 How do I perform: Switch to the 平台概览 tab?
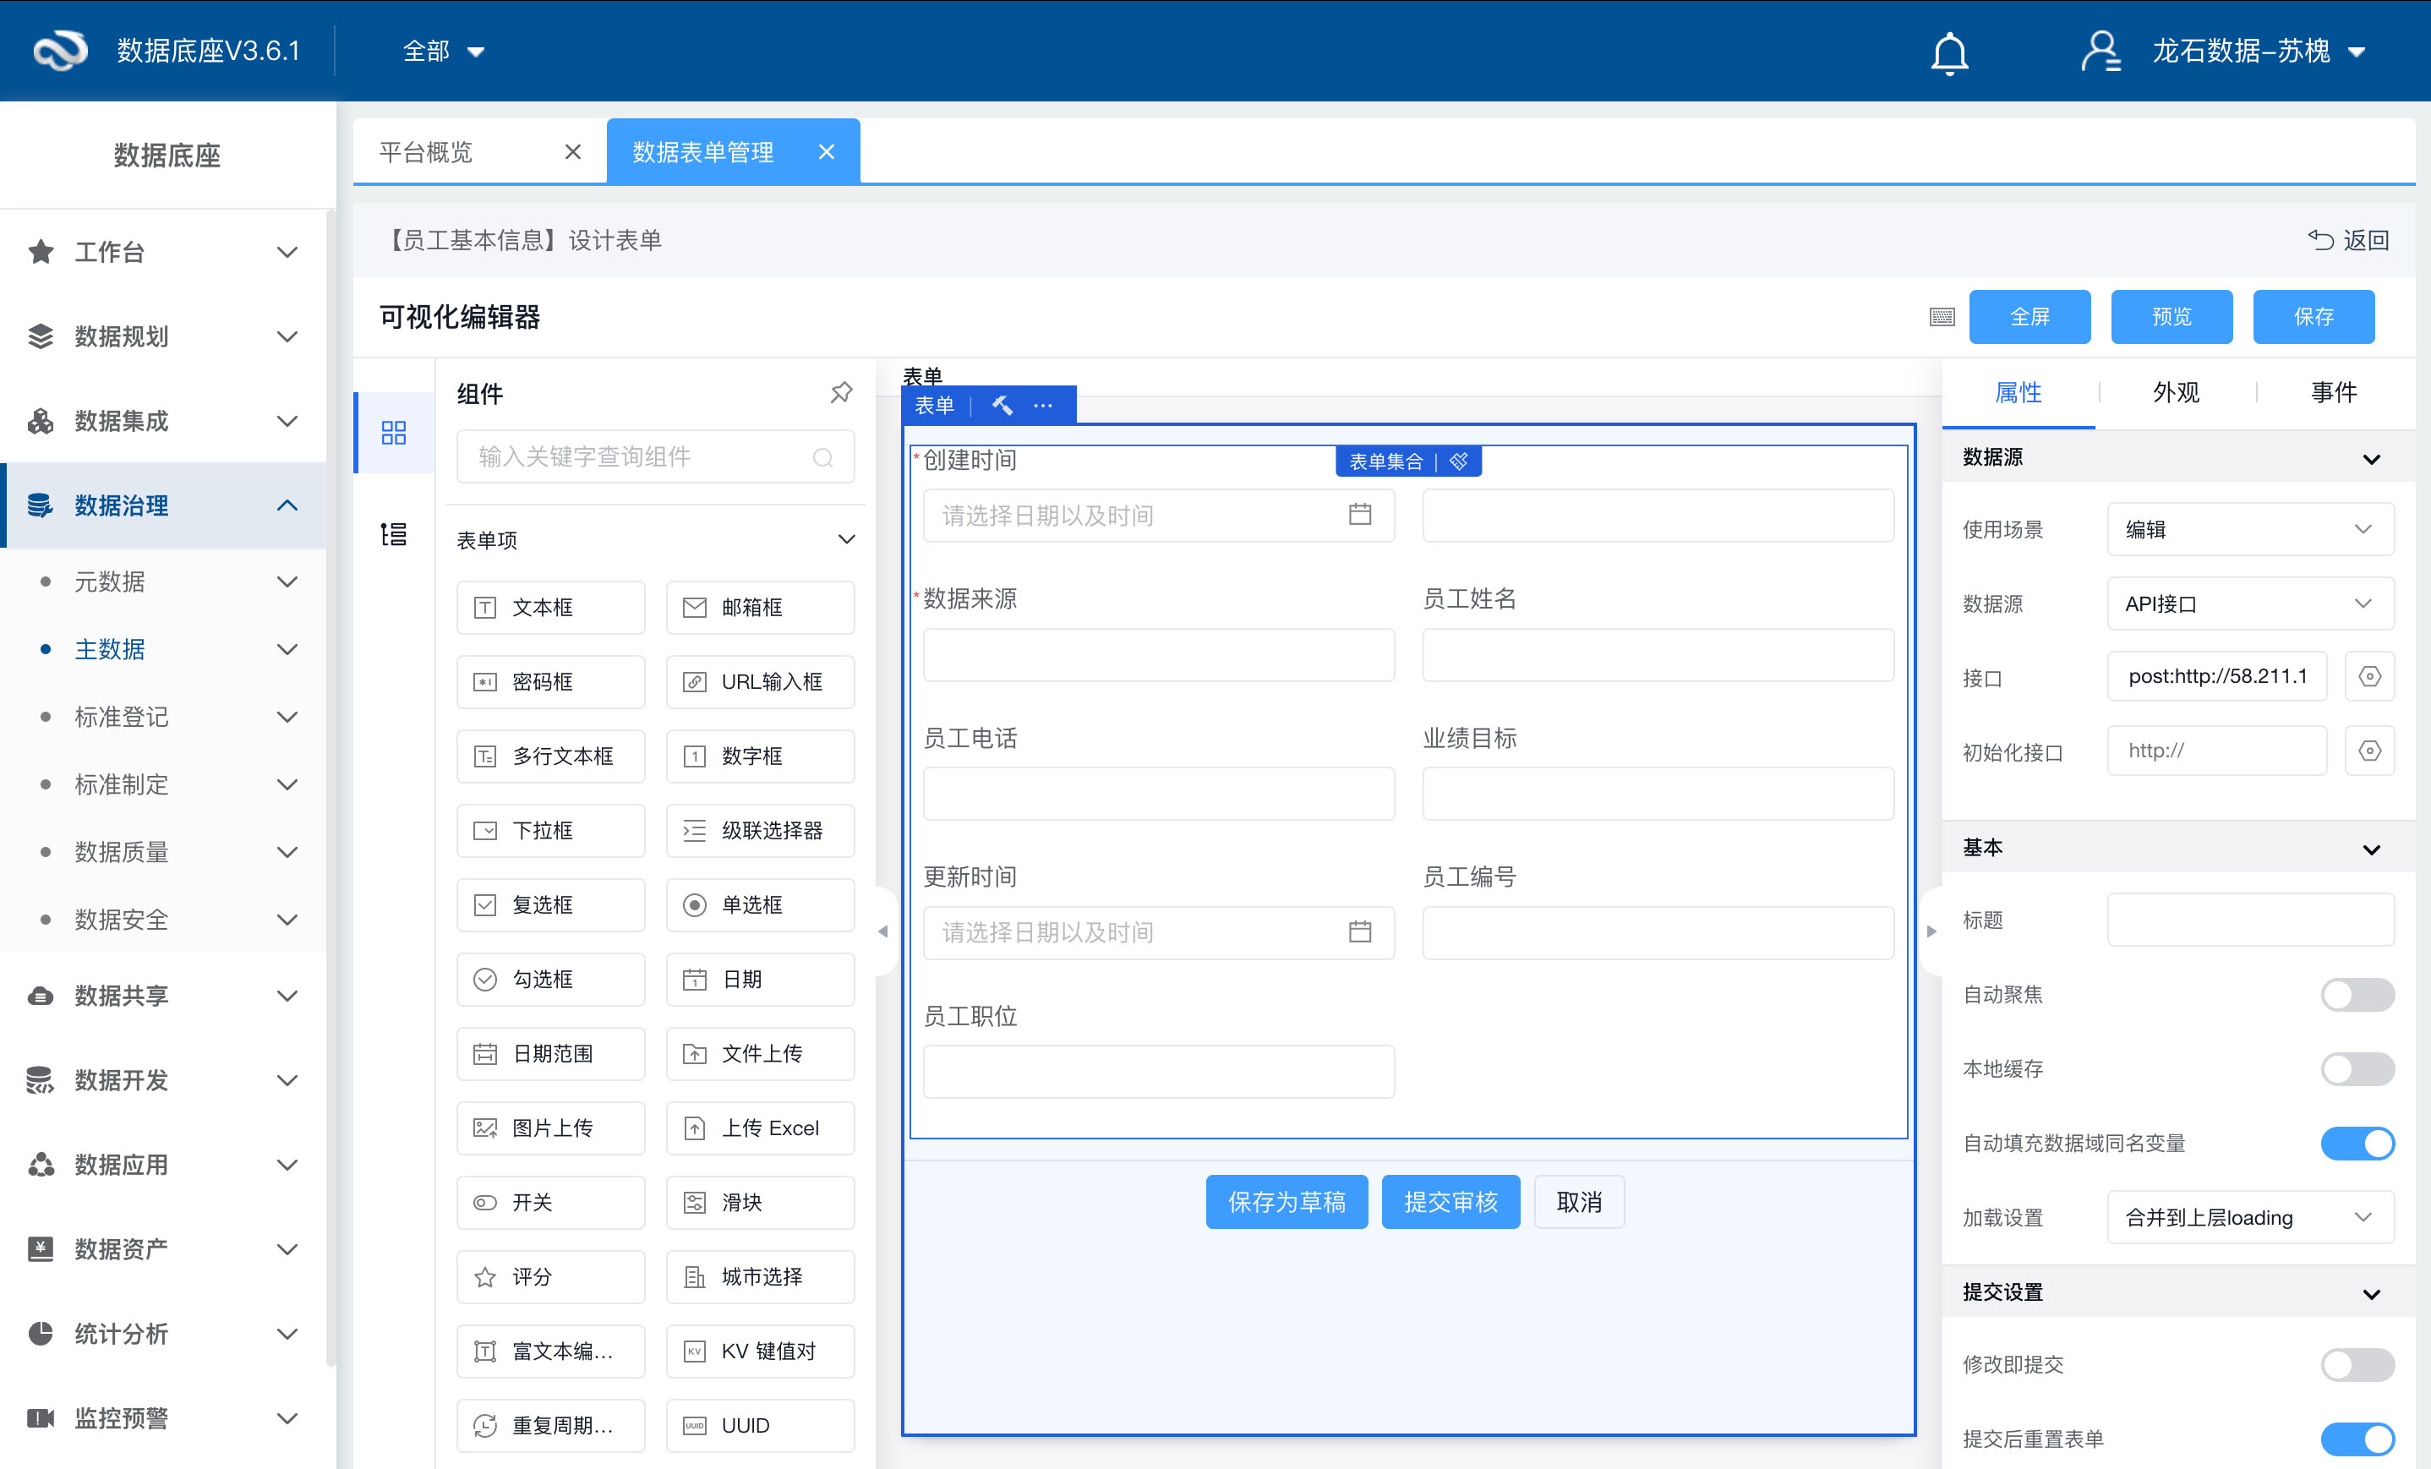point(426,152)
